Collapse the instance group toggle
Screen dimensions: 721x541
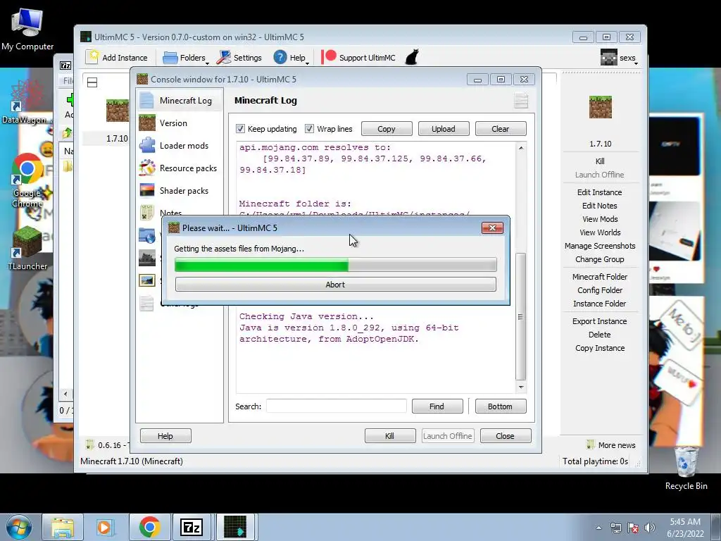(x=92, y=82)
